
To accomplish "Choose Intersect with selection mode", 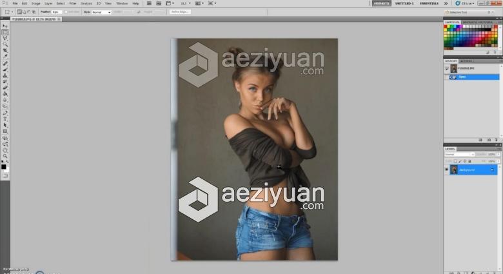I will click(34, 12).
